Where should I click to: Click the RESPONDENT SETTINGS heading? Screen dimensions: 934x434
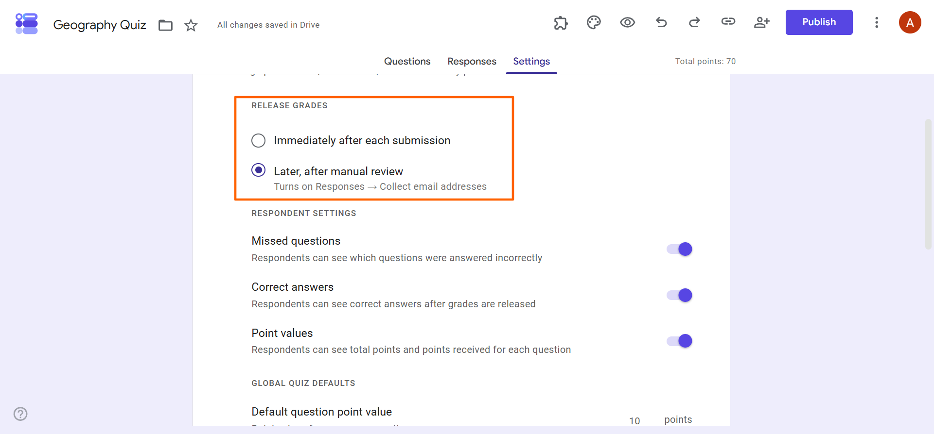click(x=304, y=213)
